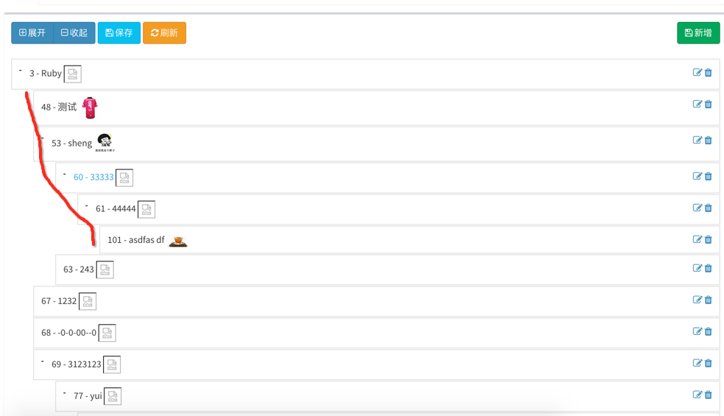Click the pink jersey thumbnail

click(x=90, y=107)
